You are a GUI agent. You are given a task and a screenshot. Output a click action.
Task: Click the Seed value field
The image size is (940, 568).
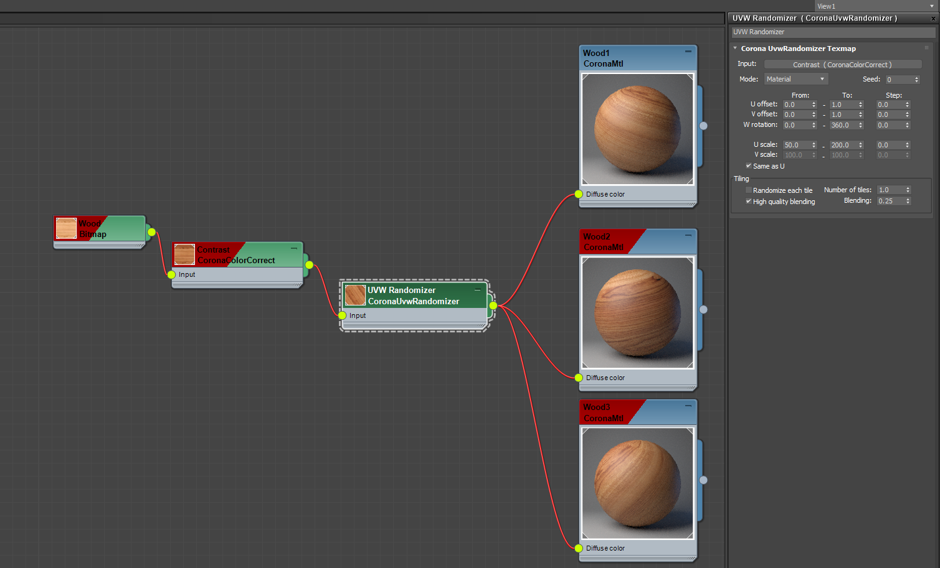click(x=899, y=80)
